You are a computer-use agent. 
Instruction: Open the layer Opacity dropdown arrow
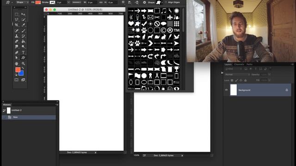click(269, 75)
